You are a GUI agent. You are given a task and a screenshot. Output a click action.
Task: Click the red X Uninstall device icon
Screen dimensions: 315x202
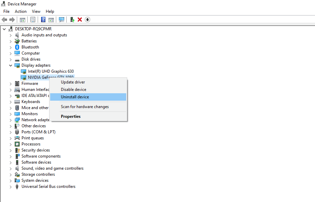tap(80, 20)
